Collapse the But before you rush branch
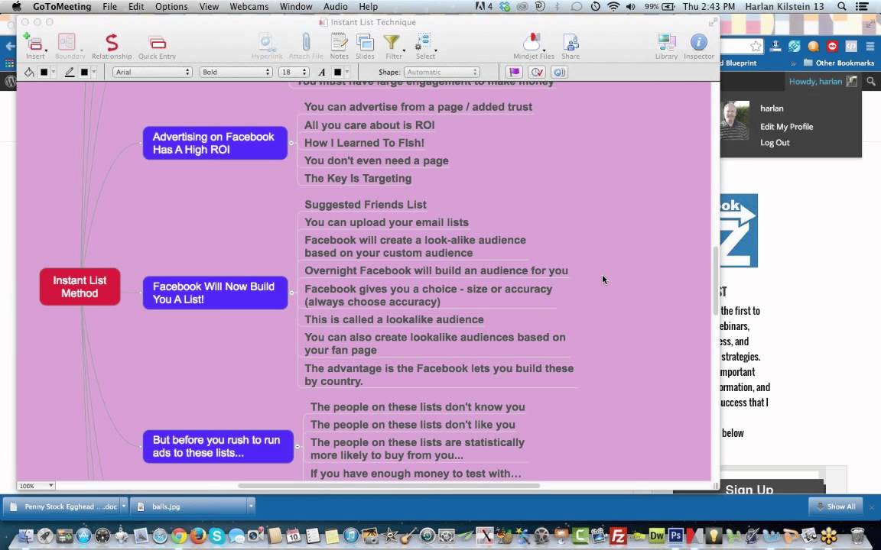881x550 pixels. coord(297,447)
